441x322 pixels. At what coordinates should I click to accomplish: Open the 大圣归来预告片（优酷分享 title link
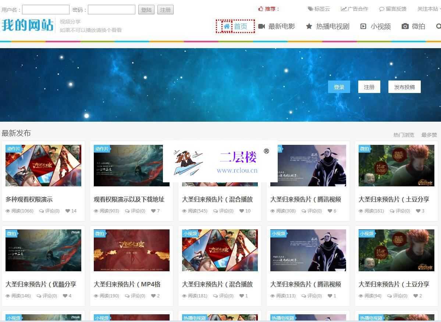[x=41, y=285]
